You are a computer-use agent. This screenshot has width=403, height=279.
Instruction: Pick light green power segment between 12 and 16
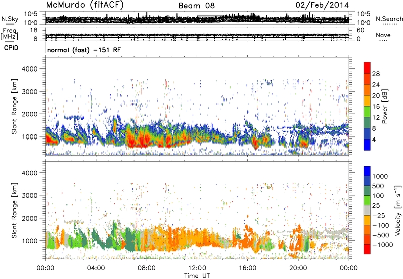[x=367, y=112]
